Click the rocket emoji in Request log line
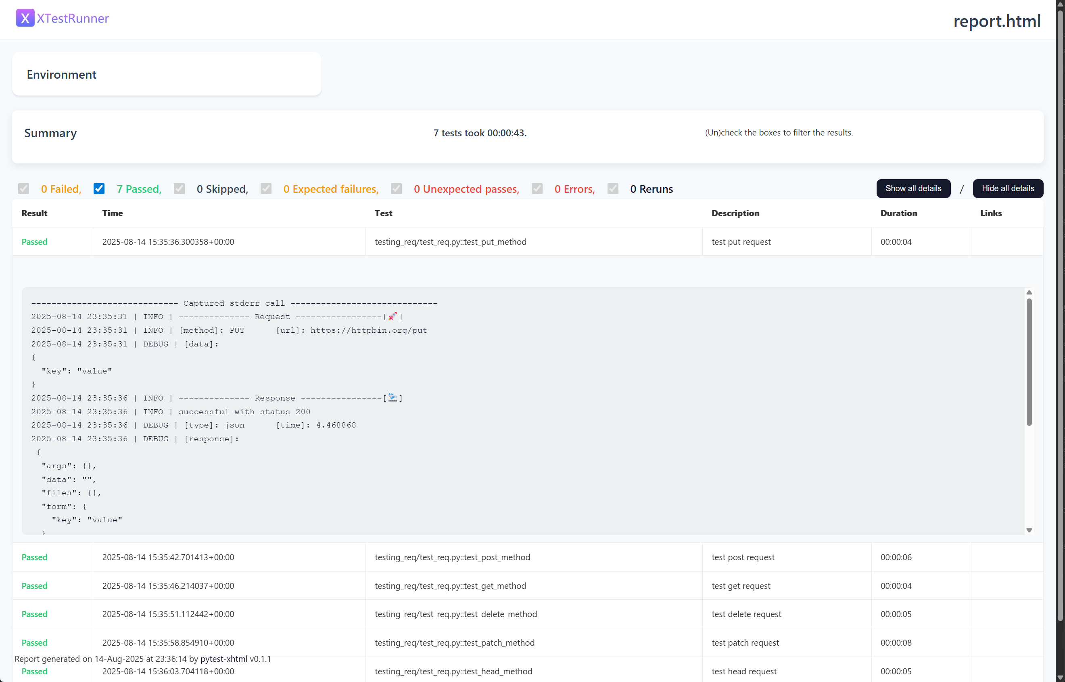 [393, 316]
